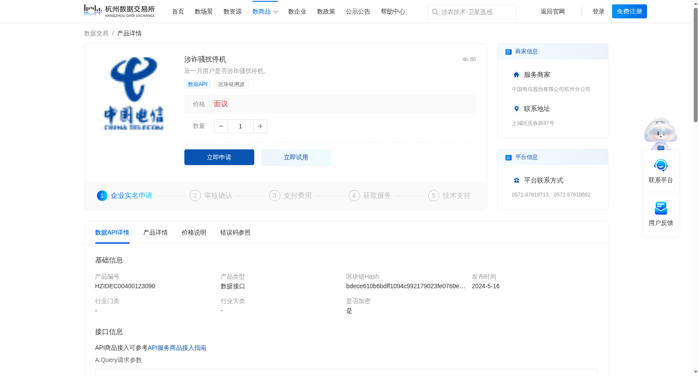699x376 pixels.
Task: Switch to the 产品详情 tab
Action: 156,233
